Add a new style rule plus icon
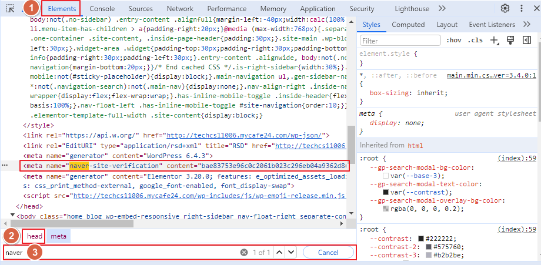This screenshot has height=265, width=541. (494, 41)
